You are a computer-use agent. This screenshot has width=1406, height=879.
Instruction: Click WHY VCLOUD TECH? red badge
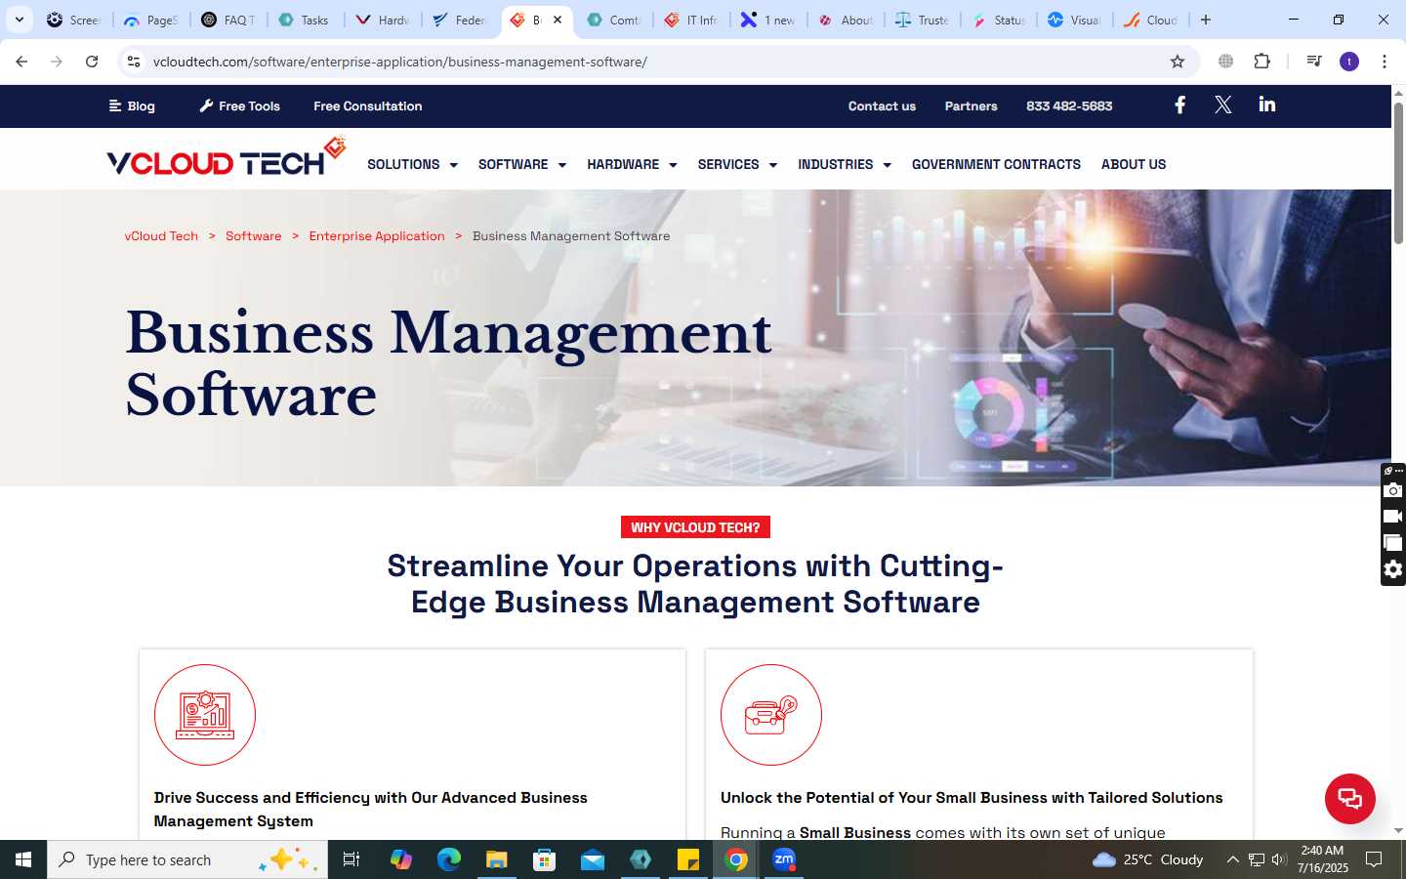(x=695, y=527)
